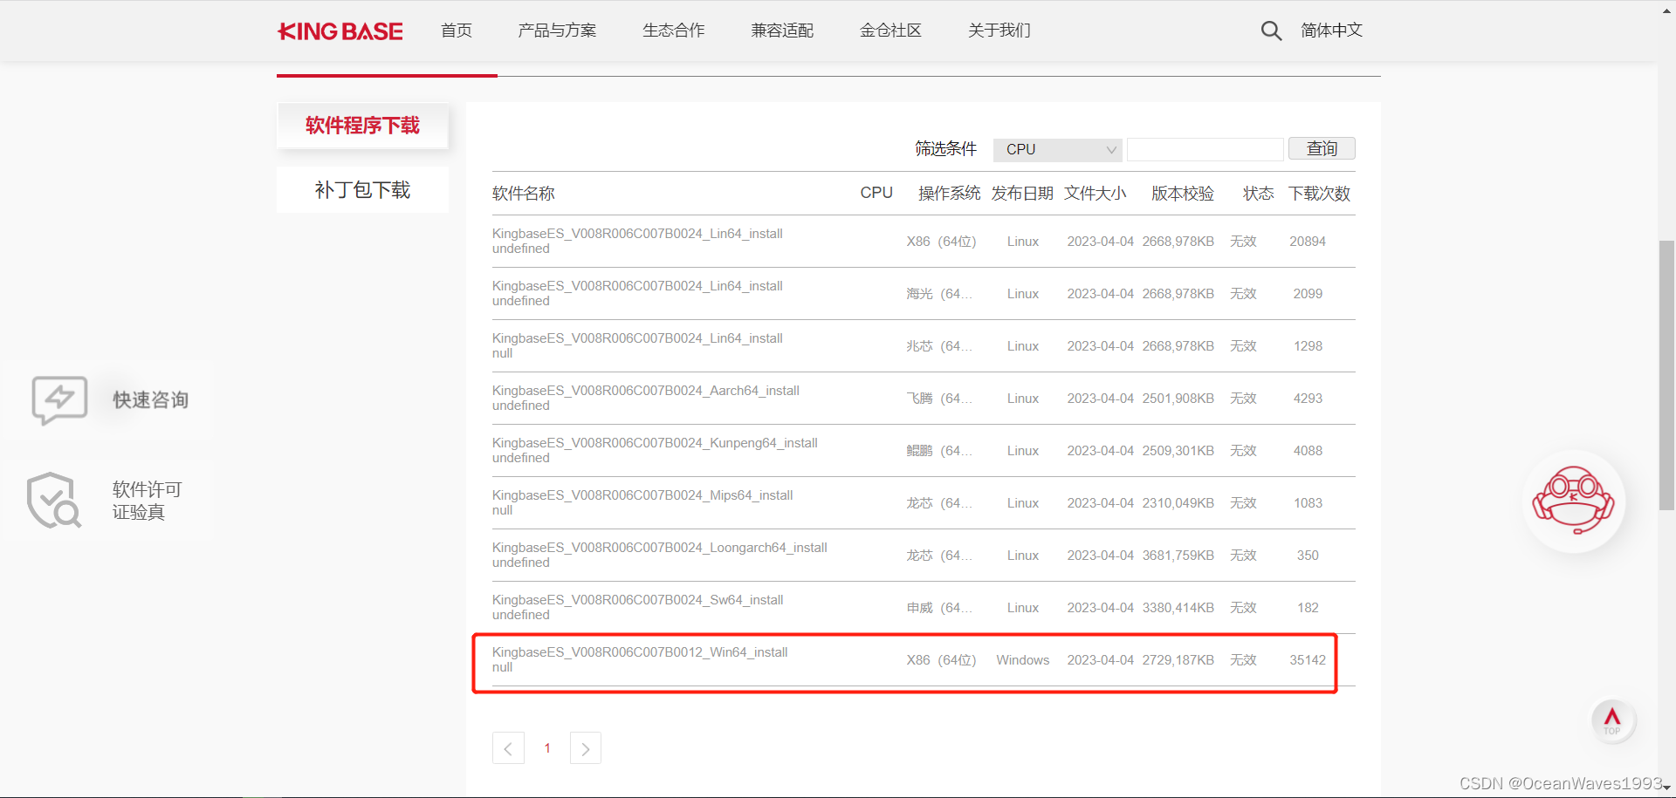1676x798 pixels.
Task: Open the robot mascot assistant
Action: 1574,501
